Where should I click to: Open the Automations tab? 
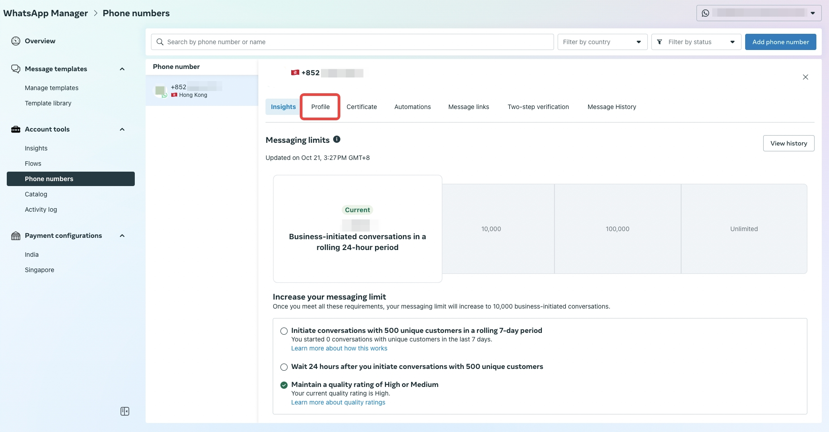412,107
